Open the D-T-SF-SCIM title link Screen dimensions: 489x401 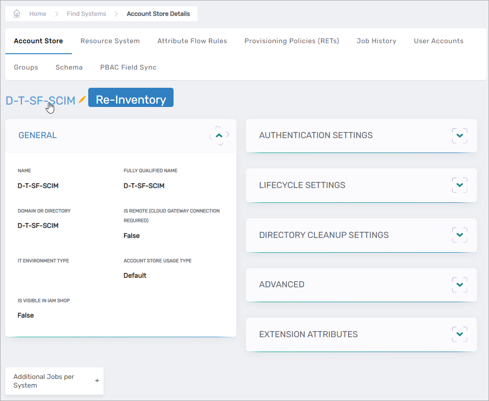[40, 100]
